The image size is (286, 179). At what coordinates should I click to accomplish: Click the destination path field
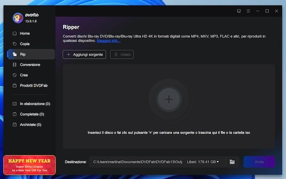pyautogui.click(x=137, y=162)
